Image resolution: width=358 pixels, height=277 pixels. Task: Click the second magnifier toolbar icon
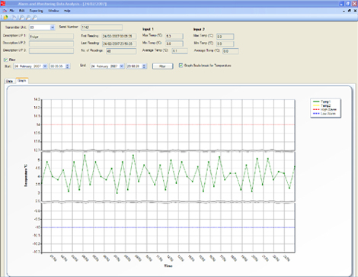click(x=28, y=18)
